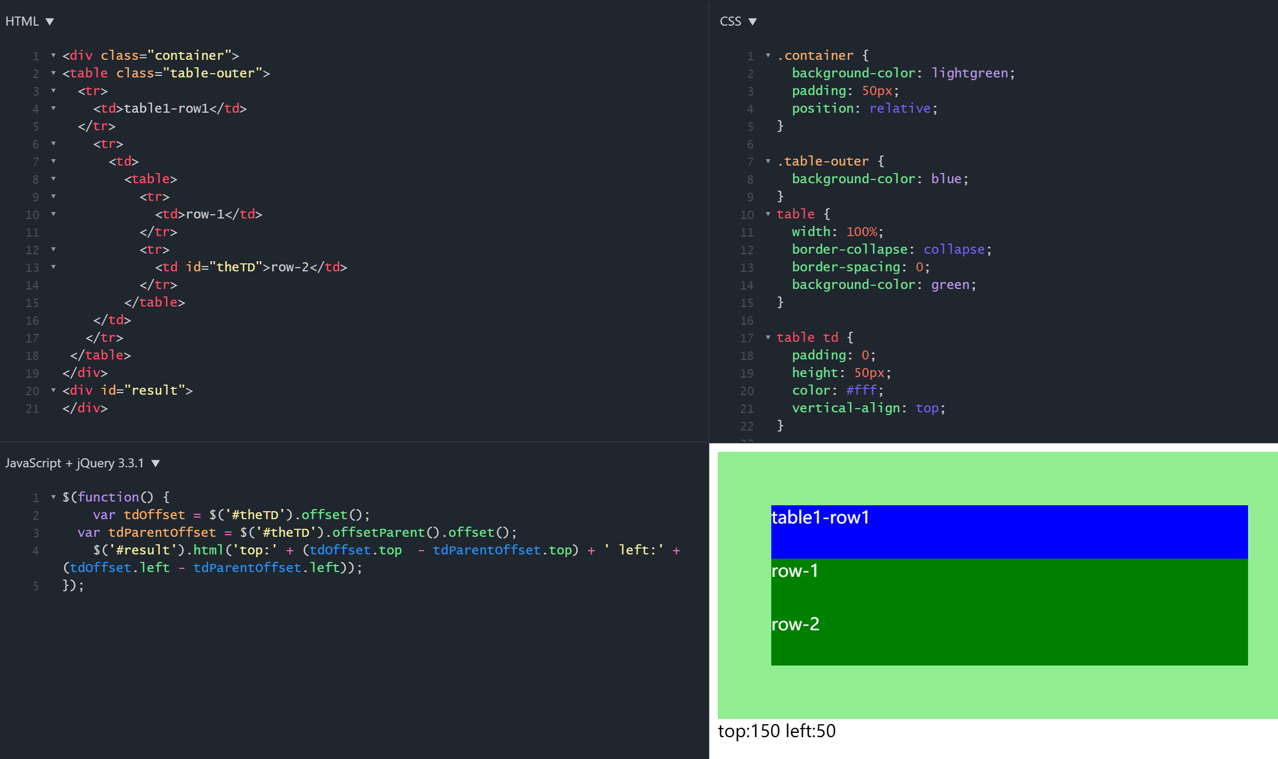
Task: Open the CSS panel language dropdown
Action: pos(738,21)
